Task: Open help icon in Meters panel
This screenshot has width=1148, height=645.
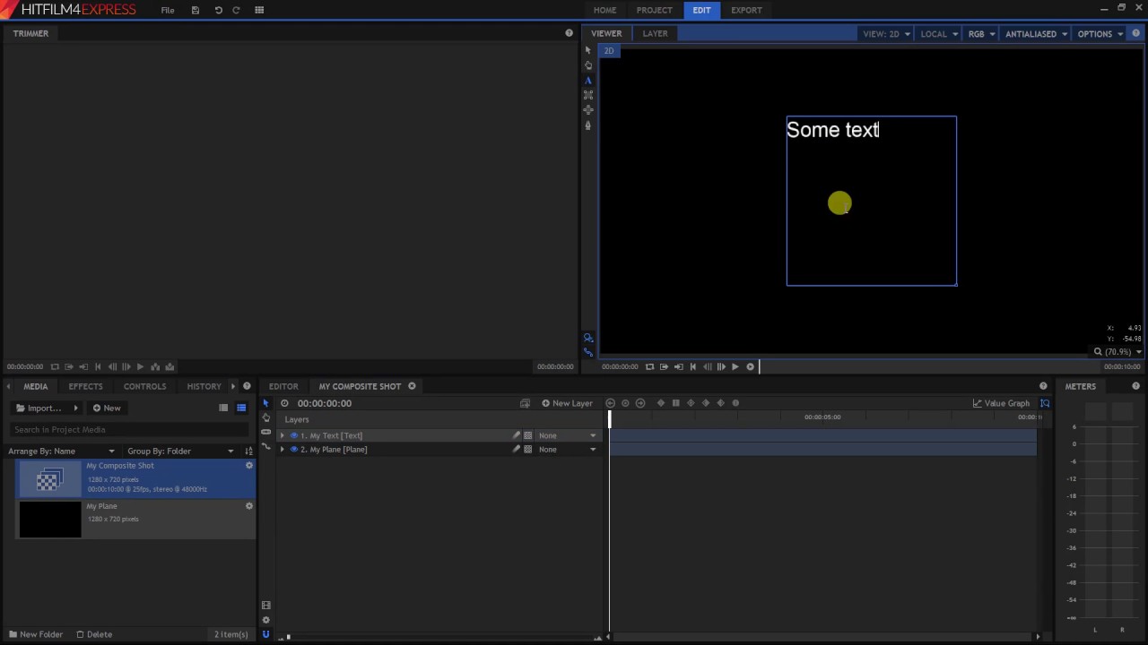Action: point(1135,386)
